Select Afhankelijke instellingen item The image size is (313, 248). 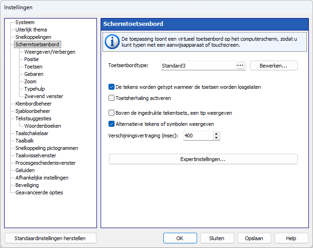(x=42, y=178)
